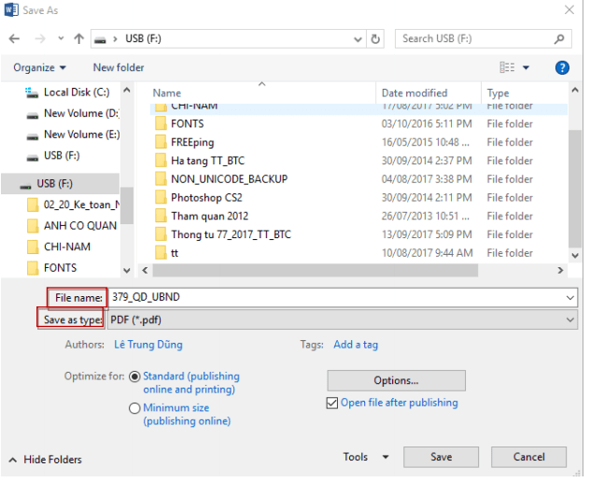Open the Tools dropdown menu
The width and height of the screenshot is (590, 482).
point(365,457)
